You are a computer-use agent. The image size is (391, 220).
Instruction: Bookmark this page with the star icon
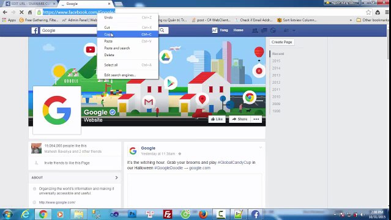[x=368, y=12]
